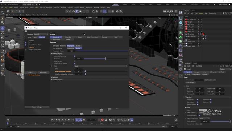232x131 pixels.
Task: Enable the Magic Bullet Looks checkbox
Action: coord(26,49)
